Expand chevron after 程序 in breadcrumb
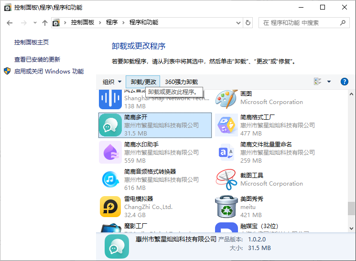Screen dimensions: 356x261 click(123, 23)
